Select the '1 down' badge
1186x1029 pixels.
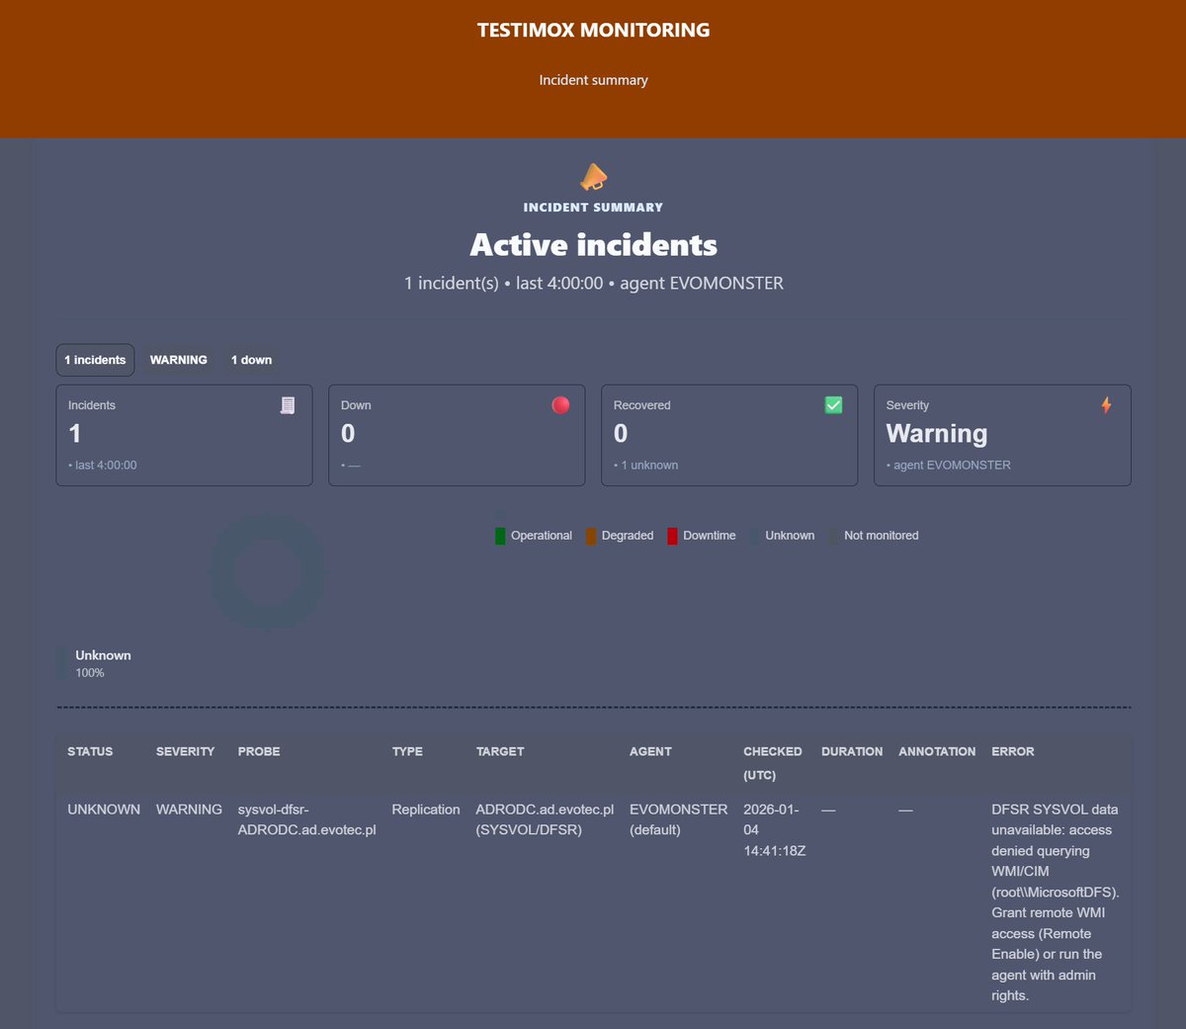pyautogui.click(x=251, y=360)
